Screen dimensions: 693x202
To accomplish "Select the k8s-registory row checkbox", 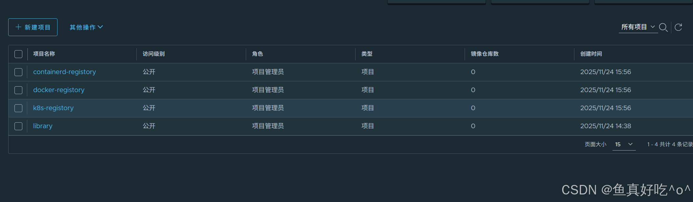I will pyautogui.click(x=18, y=108).
